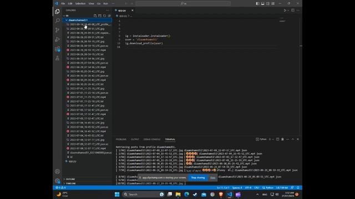
Task: Click the Hide link in sharing bar
Action: (x=212, y=178)
